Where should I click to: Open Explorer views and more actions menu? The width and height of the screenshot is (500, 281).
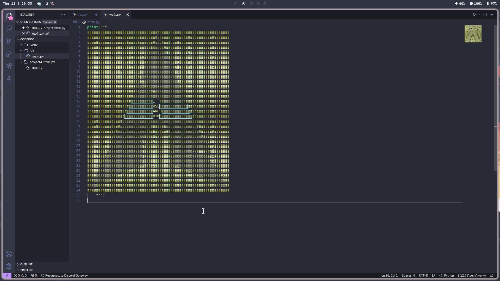63,15
